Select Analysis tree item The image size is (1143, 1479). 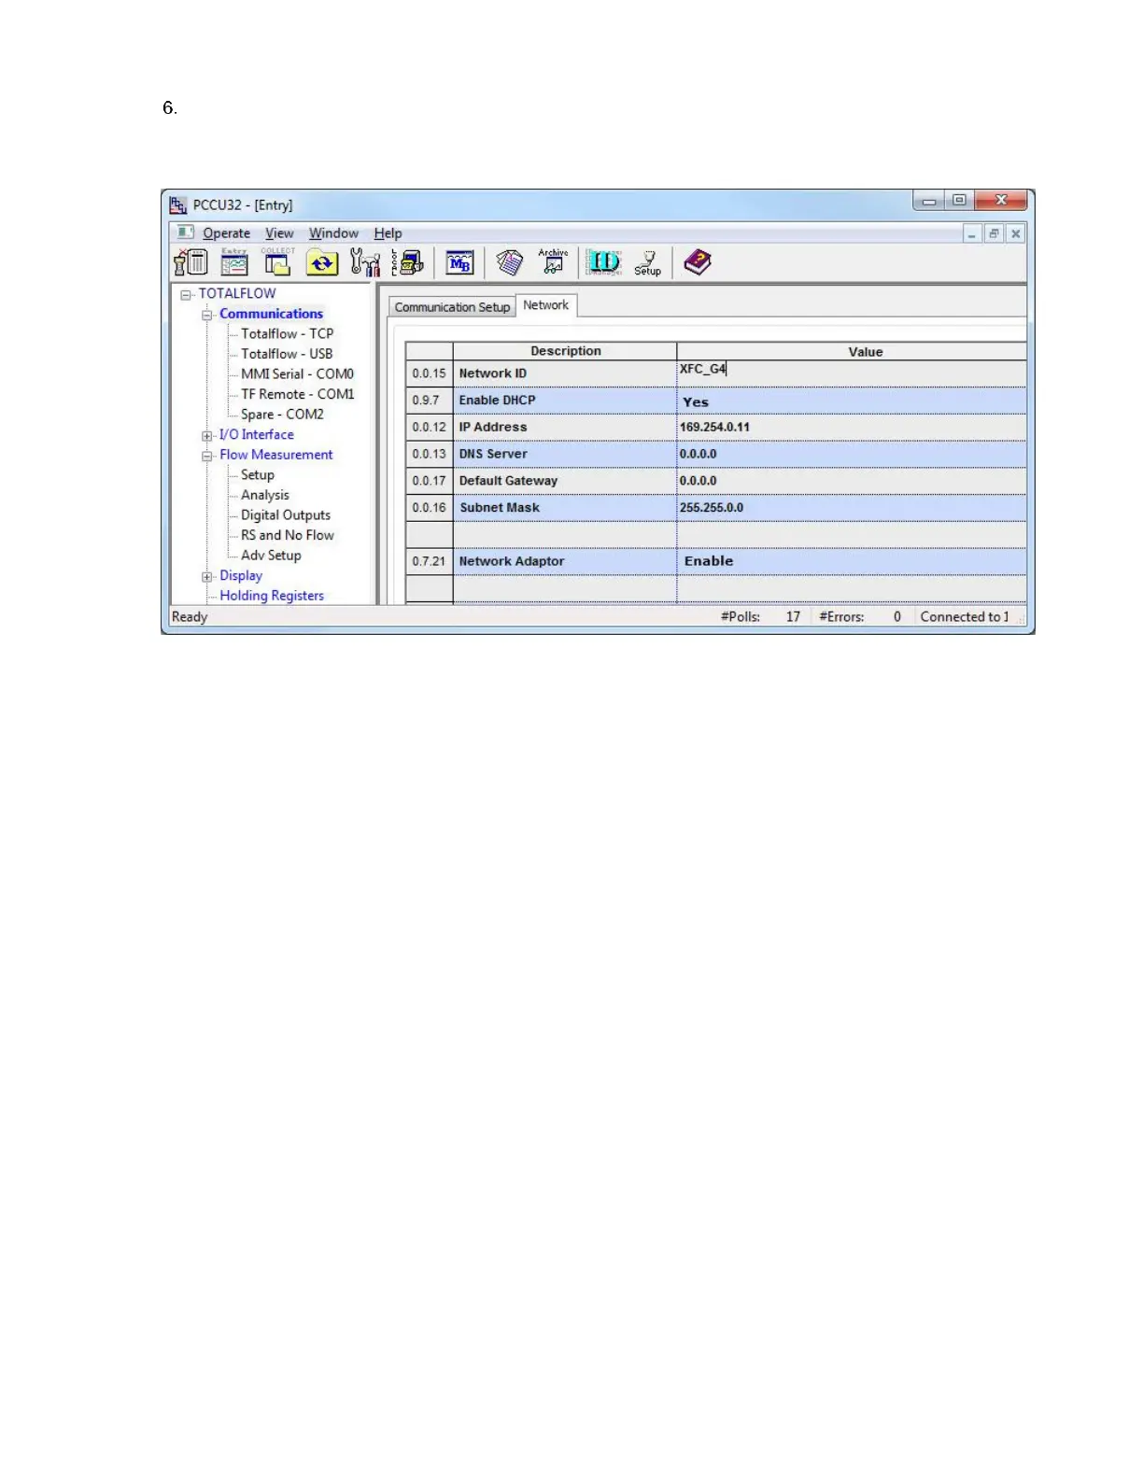click(265, 495)
